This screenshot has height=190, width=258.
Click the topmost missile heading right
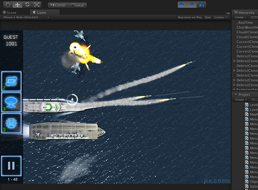(189, 63)
